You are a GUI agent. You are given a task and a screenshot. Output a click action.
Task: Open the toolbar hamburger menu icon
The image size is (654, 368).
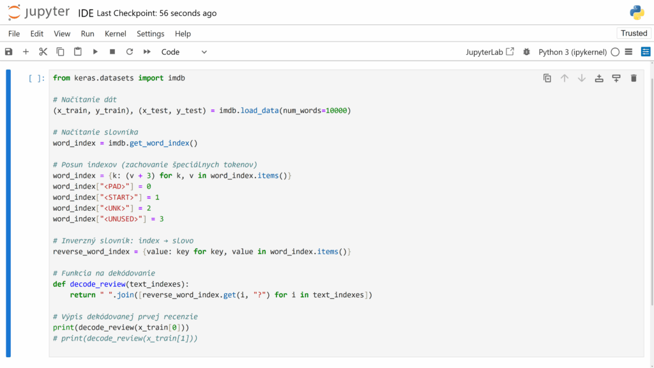pos(628,52)
